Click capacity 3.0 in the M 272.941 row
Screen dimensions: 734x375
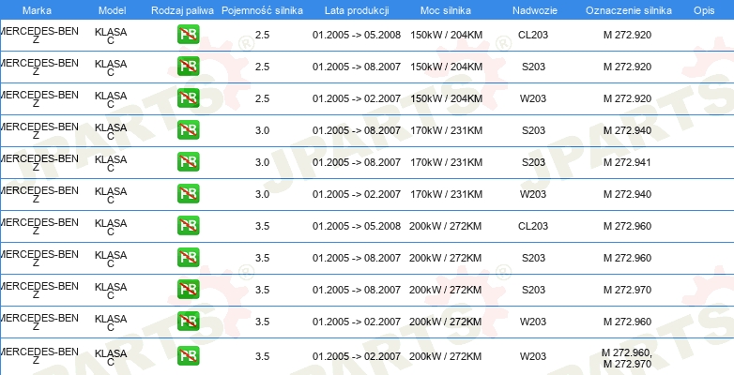[x=262, y=162]
